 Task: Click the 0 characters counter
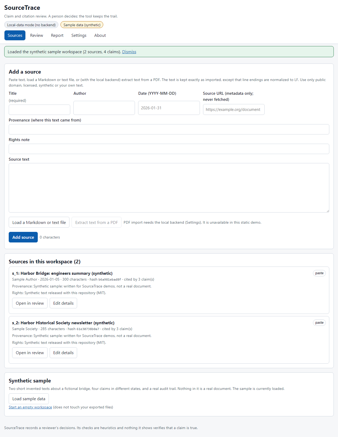pos(50,237)
